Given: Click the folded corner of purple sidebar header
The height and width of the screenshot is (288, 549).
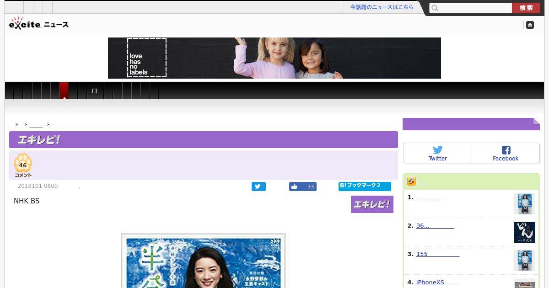Looking at the screenshot, I should (x=536, y=121).
